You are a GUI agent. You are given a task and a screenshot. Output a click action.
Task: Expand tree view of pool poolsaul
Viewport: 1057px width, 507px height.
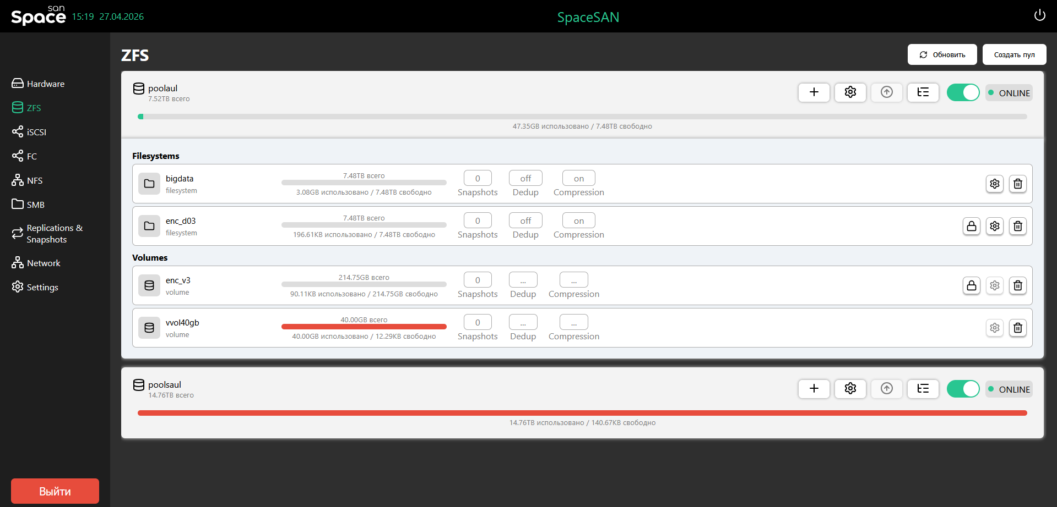tap(923, 389)
